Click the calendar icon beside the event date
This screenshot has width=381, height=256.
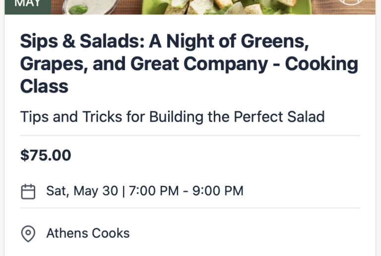28,191
